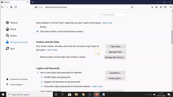Close the Options tab
The image size is (173, 97).
(28, 2)
